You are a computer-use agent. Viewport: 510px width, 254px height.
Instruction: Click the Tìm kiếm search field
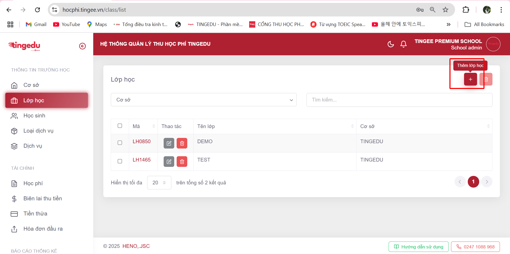[399, 100]
